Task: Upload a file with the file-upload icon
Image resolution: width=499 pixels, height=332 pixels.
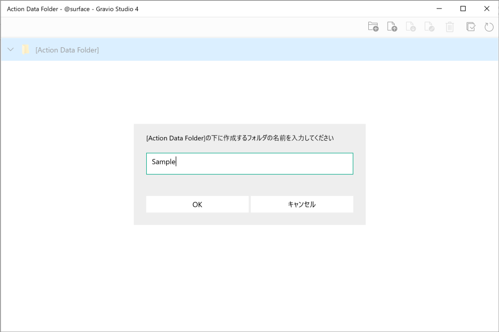Action: coord(392,26)
